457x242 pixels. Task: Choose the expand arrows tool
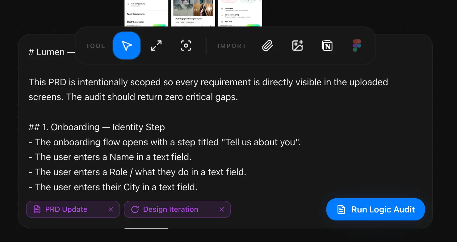pos(156,46)
